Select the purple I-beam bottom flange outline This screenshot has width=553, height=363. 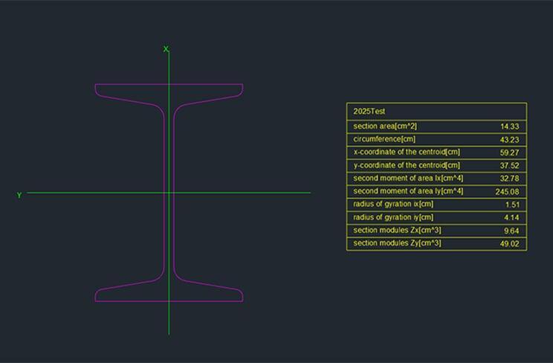tap(169, 301)
